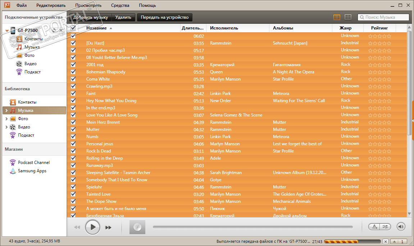Screen dimensions: 414x246
Task: Uncheck the Numb track checkbox
Action: pyautogui.click(x=73, y=136)
